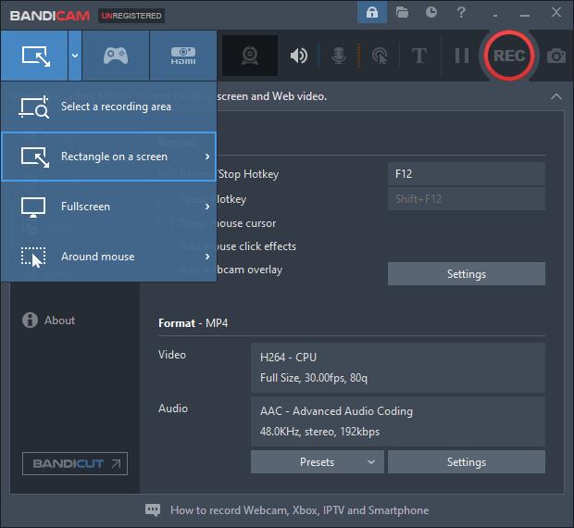
Task: Start recording with REC button
Action: [x=509, y=56]
